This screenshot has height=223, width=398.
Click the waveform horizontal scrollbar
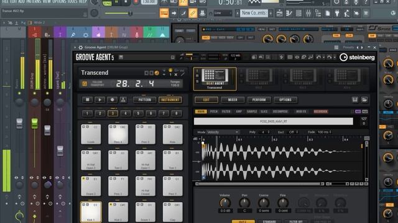259,184
